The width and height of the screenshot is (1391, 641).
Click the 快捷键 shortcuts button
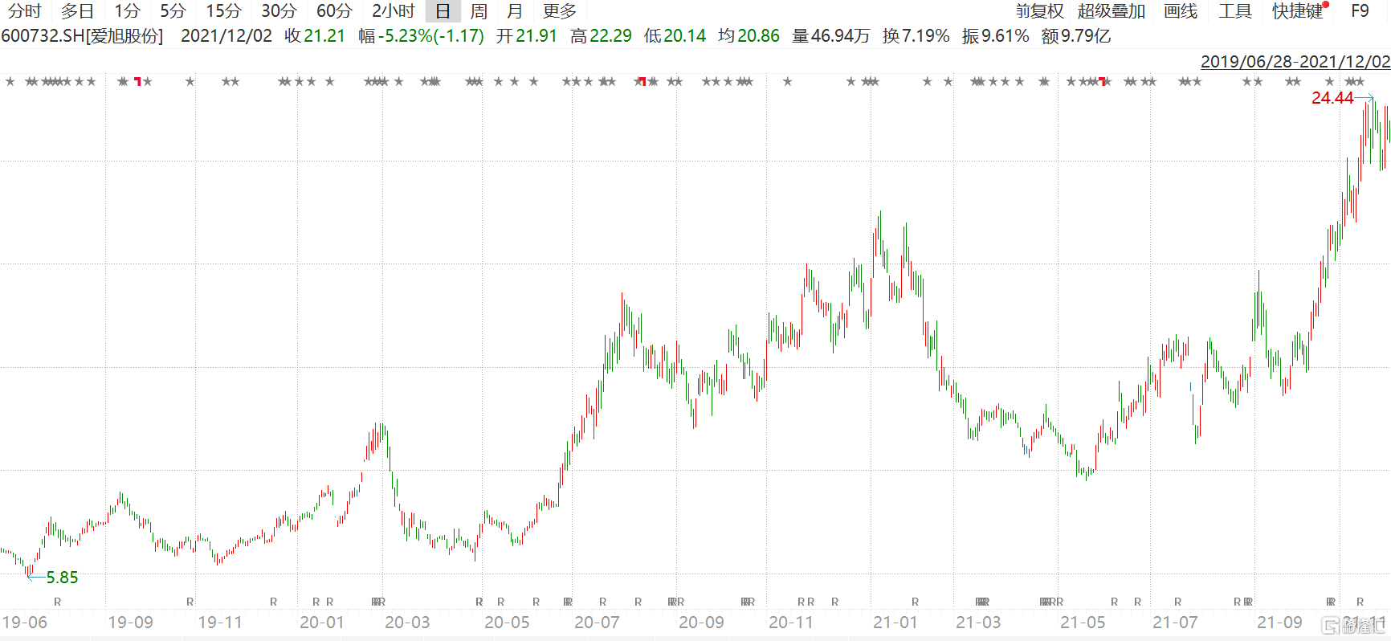click(x=1297, y=11)
